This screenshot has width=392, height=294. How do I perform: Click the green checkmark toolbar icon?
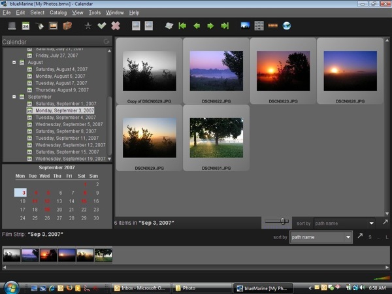point(101,26)
